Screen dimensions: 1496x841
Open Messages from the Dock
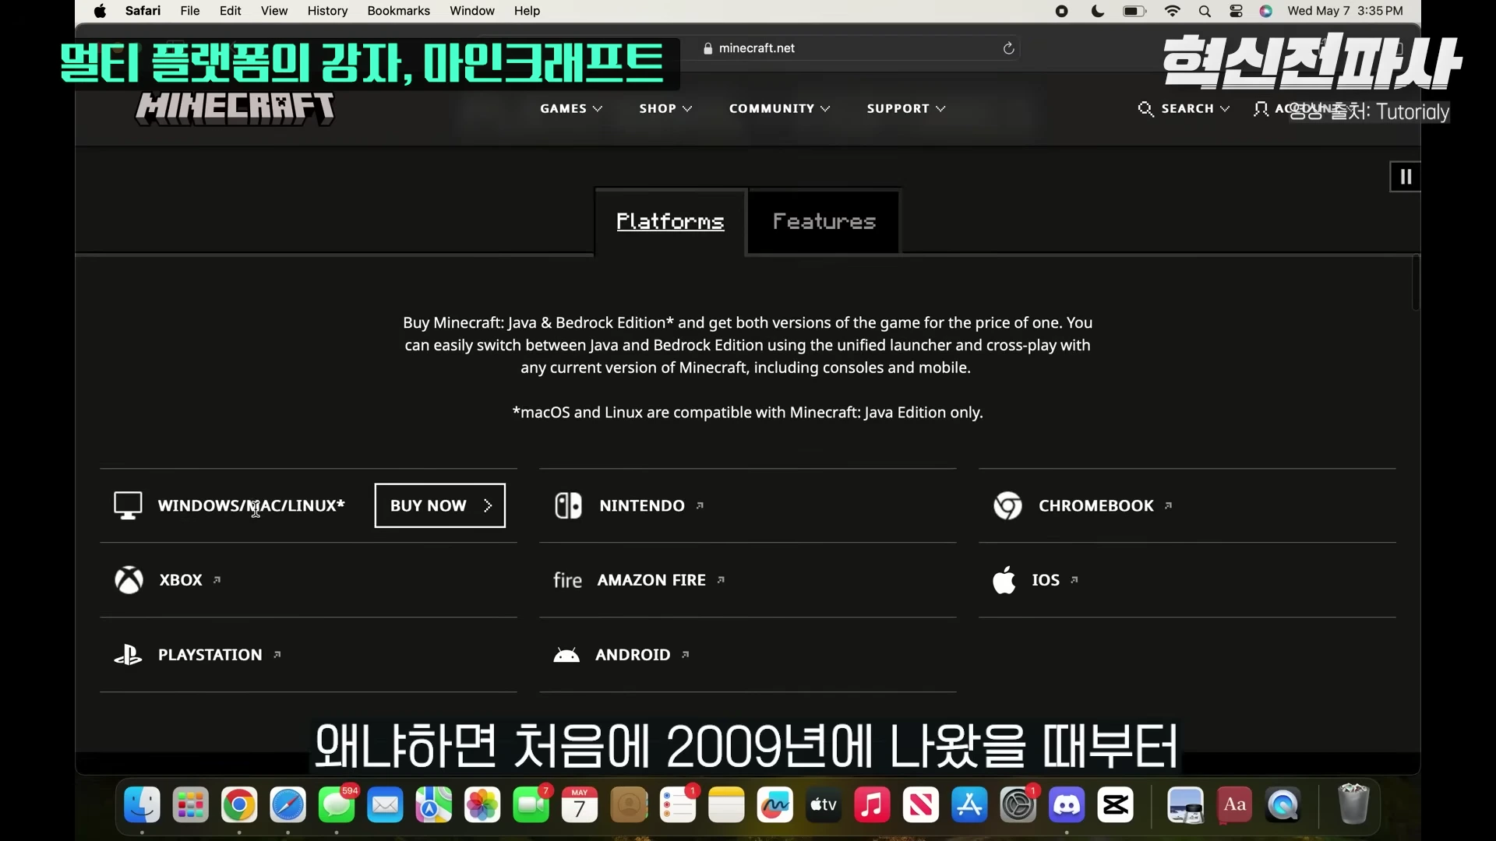pyautogui.click(x=337, y=805)
